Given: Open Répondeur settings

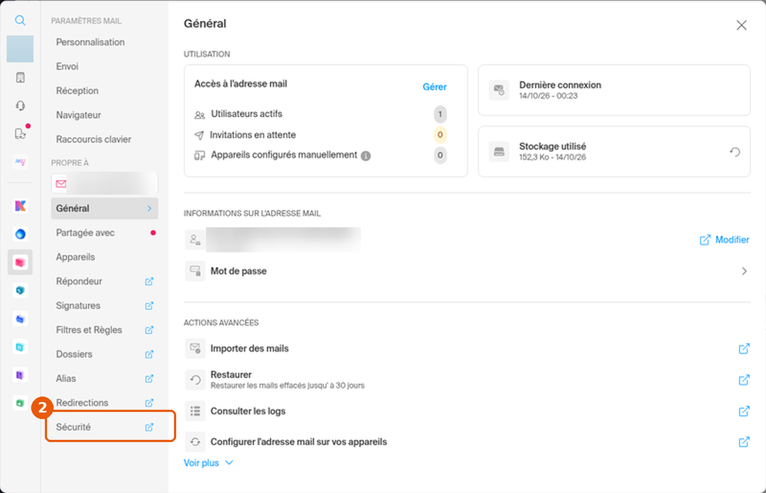Looking at the screenshot, I should 79,282.
